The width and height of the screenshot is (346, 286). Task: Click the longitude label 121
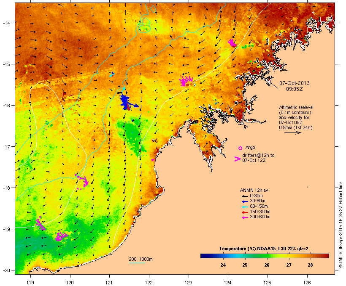point(109,283)
